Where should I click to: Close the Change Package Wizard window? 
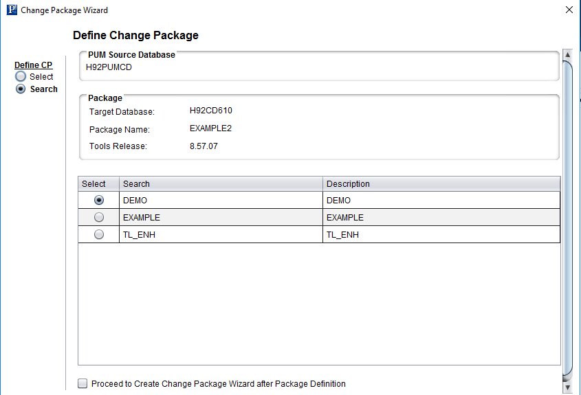tap(569, 10)
